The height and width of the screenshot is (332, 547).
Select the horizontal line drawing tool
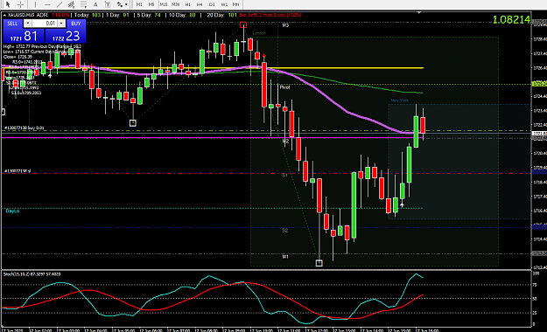(47, 4)
